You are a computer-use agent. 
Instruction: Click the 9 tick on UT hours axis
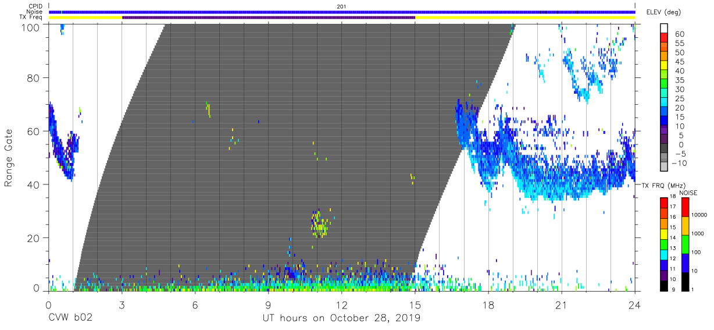(268, 305)
